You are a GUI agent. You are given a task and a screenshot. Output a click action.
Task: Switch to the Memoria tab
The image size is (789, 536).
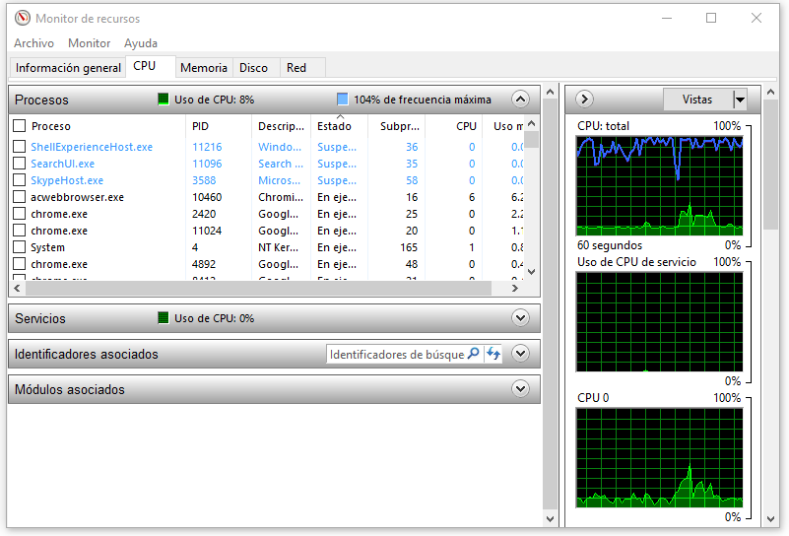pos(204,67)
